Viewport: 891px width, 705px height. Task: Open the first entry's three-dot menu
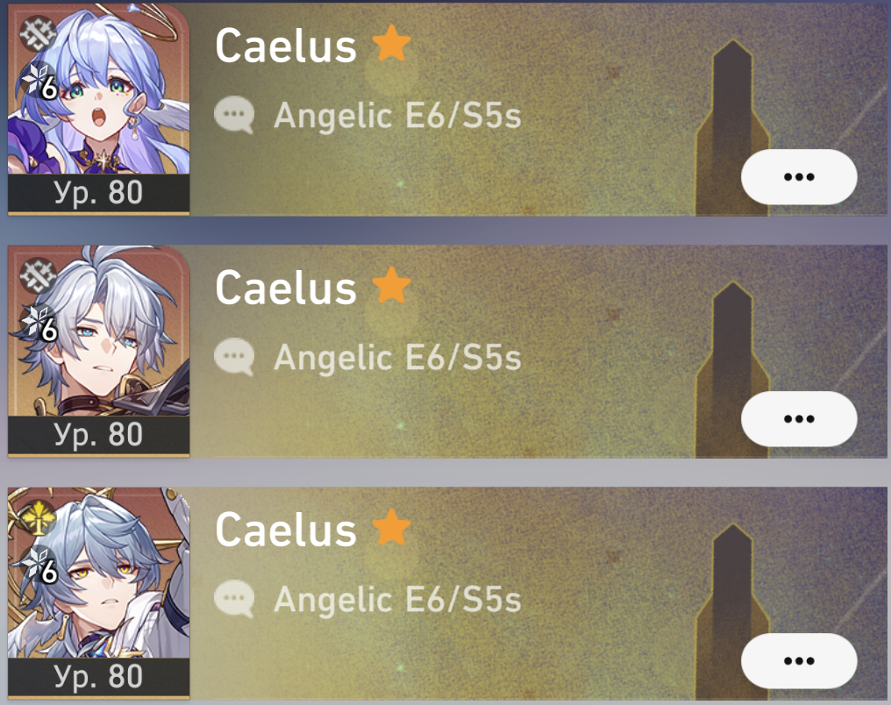(x=799, y=176)
